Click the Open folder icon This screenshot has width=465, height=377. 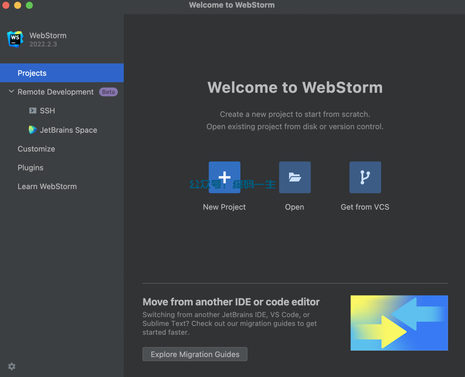point(295,177)
